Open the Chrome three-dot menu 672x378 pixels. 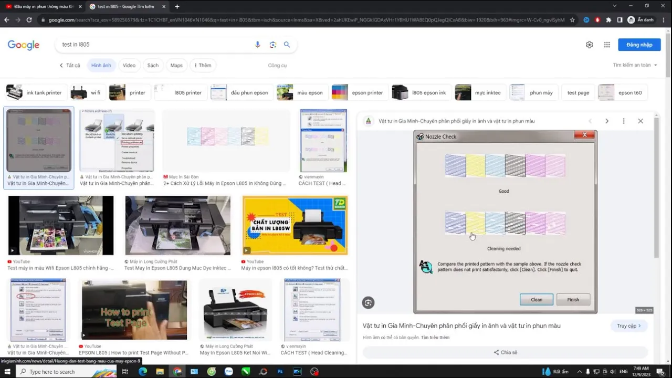click(x=665, y=20)
